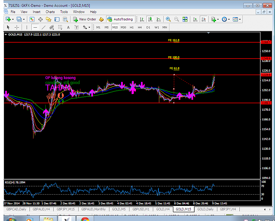Image resolution: width=275 pixels, height=221 pixels.
Task: Switch timeframe to M1
Action: point(98,27)
